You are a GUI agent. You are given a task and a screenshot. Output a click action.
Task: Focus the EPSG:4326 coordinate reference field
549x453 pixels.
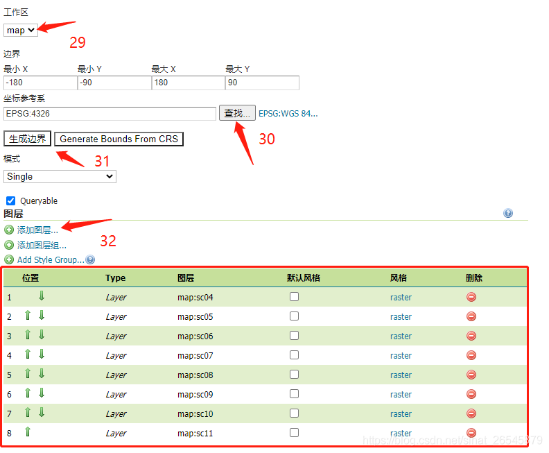click(x=110, y=114)
